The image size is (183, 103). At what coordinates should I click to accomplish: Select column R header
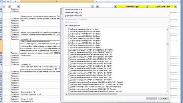[x=57, y=1]
